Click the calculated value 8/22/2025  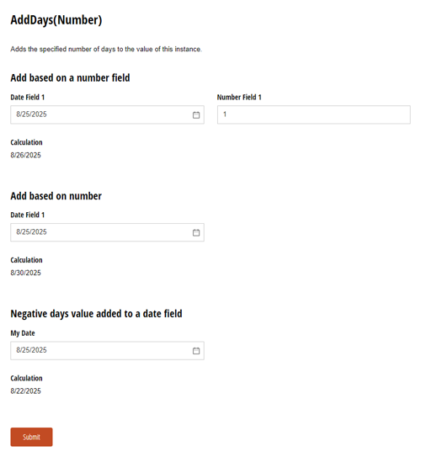pos(25,391)
